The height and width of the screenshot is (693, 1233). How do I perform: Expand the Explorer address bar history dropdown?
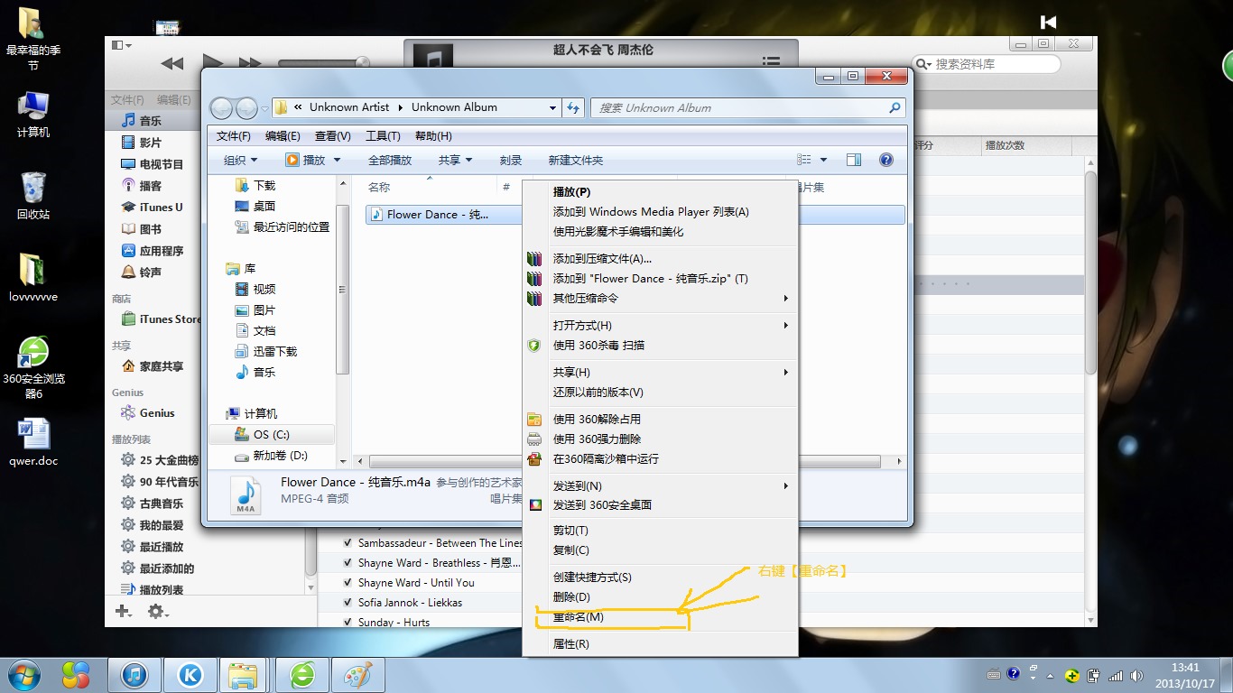point(553,107)
